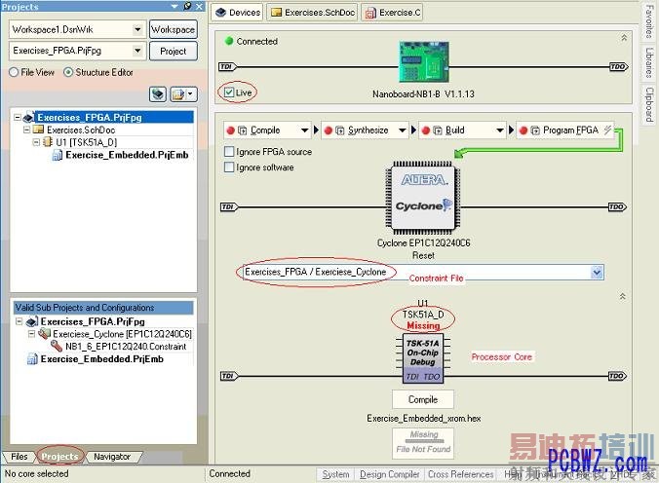
Task: Click the Exercises.SchDoc schematic icon in tree
Action: tap(39, 130)
